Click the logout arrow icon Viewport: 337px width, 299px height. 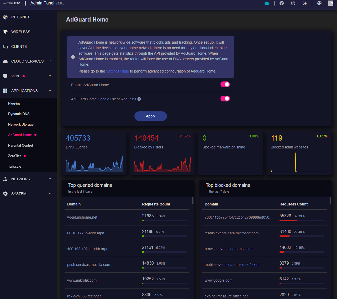click(x=305, y=3)
